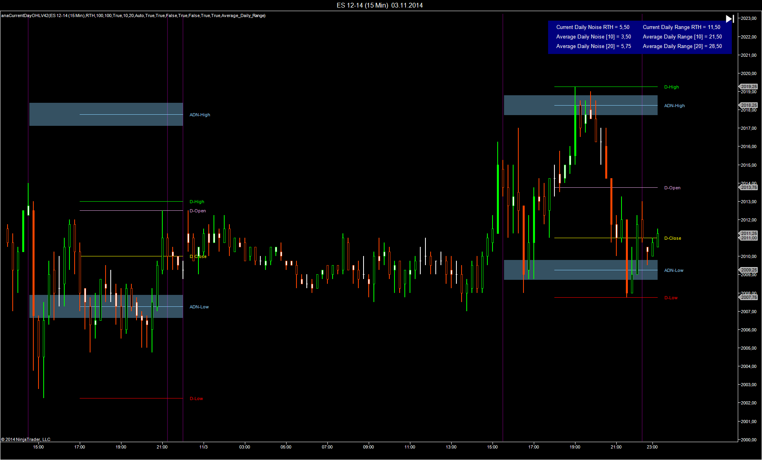Click the right-side D-High label

tap(672, 87)
